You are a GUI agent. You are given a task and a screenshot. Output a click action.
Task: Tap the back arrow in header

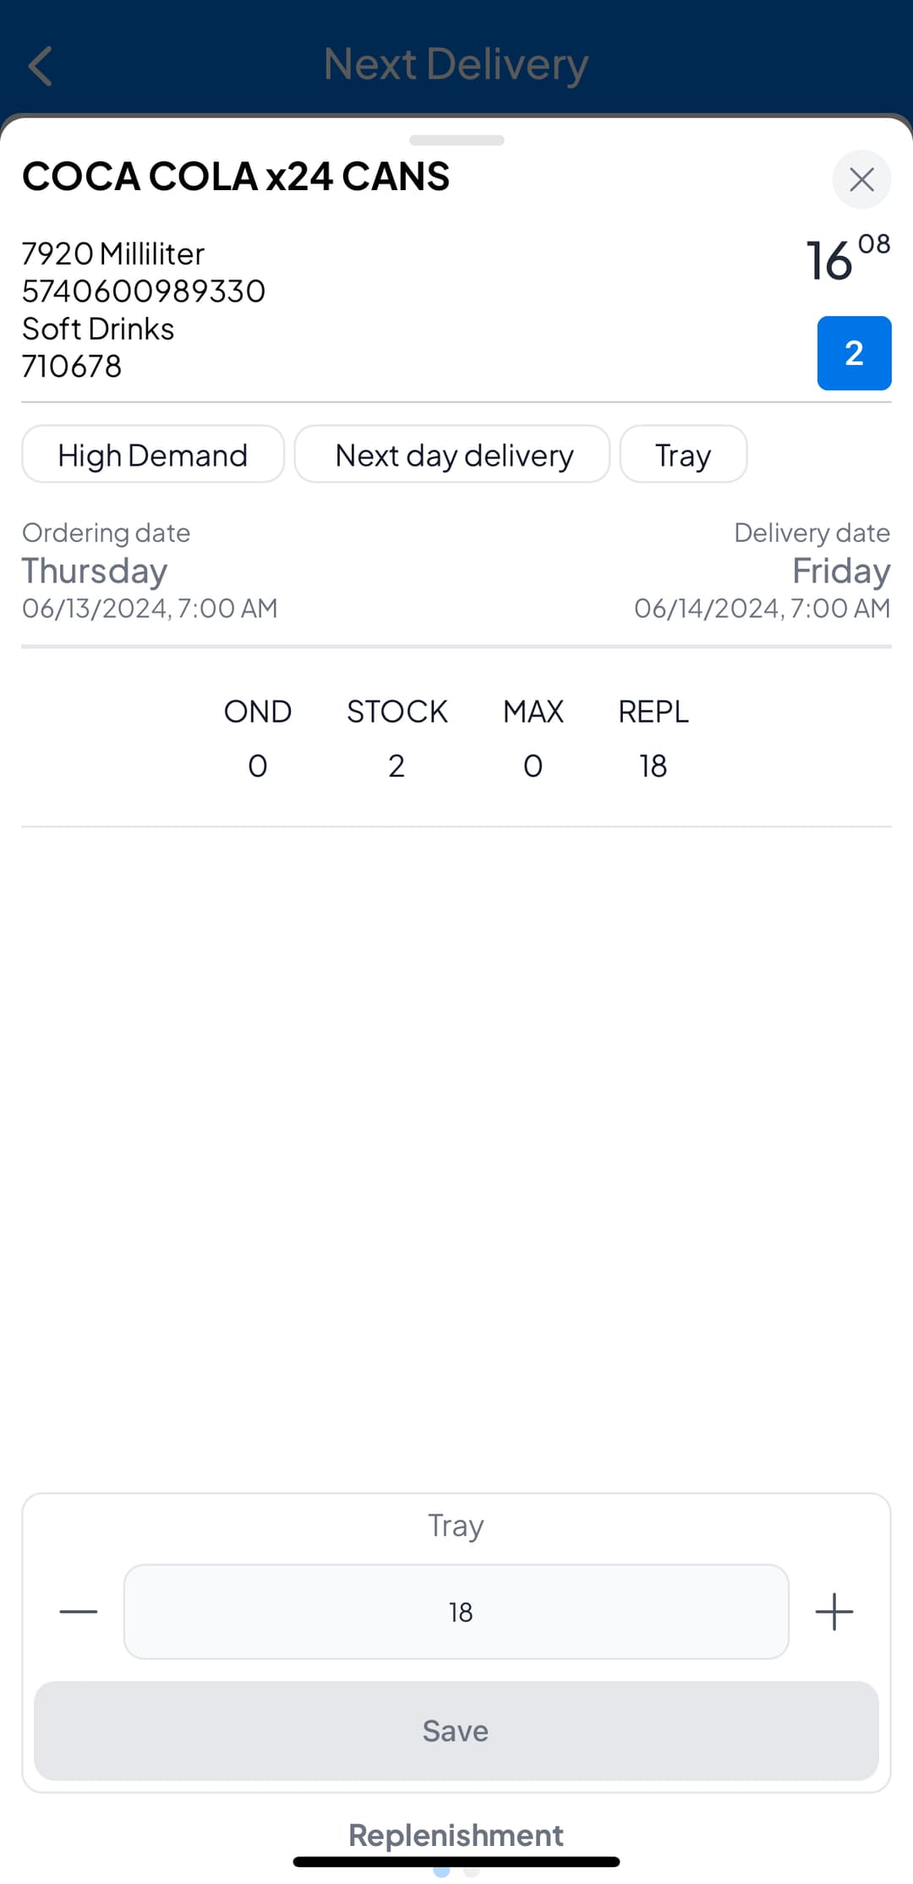tap(41, 66)
